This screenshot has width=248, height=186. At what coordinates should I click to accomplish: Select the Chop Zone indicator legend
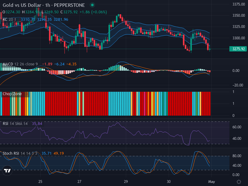[x=12, y=94]
